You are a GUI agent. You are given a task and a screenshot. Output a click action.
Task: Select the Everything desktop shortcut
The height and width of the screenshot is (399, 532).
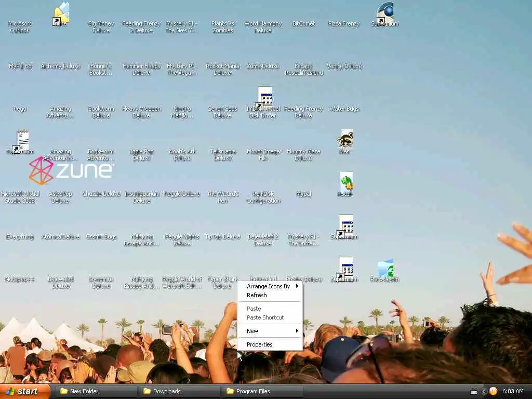20,236
